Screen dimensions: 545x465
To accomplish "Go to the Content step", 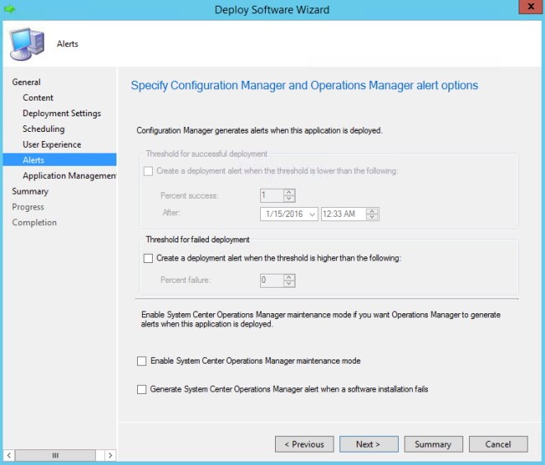I will coord(38,98).
